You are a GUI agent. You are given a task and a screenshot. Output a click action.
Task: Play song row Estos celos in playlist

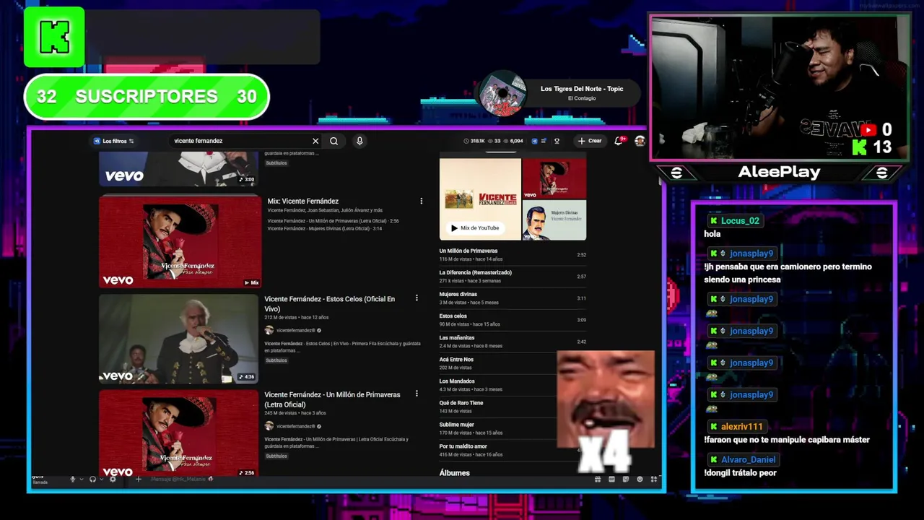tap(513, 319)
